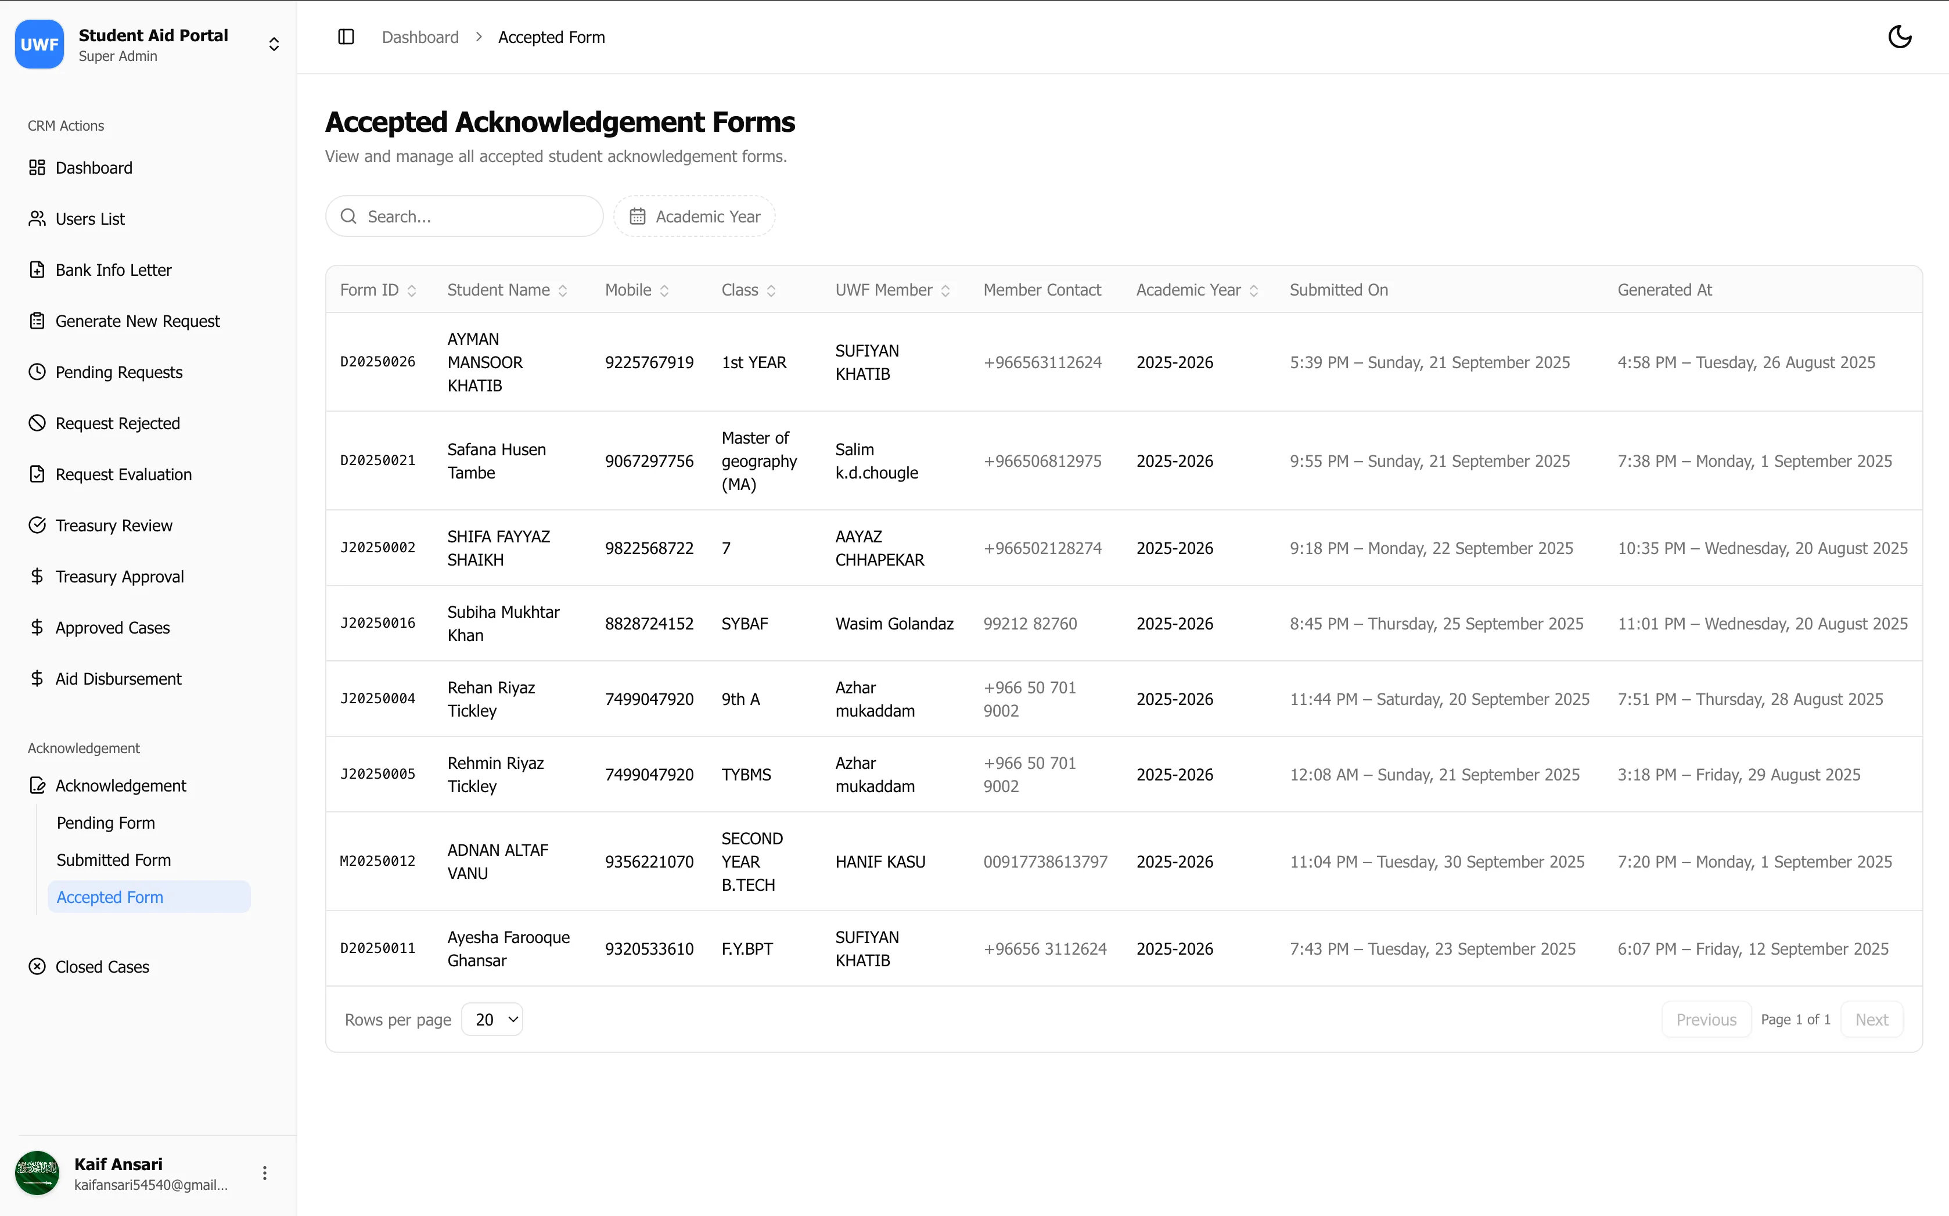Sort the table by Form ID
The width and height of the screenshot is (1949, 1216).
378,290
